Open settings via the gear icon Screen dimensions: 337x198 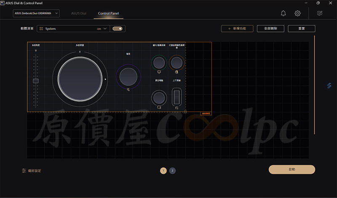[x=297, y=13]
